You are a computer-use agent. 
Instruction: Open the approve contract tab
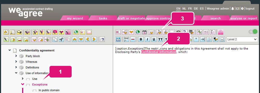[x=158, y=18]
